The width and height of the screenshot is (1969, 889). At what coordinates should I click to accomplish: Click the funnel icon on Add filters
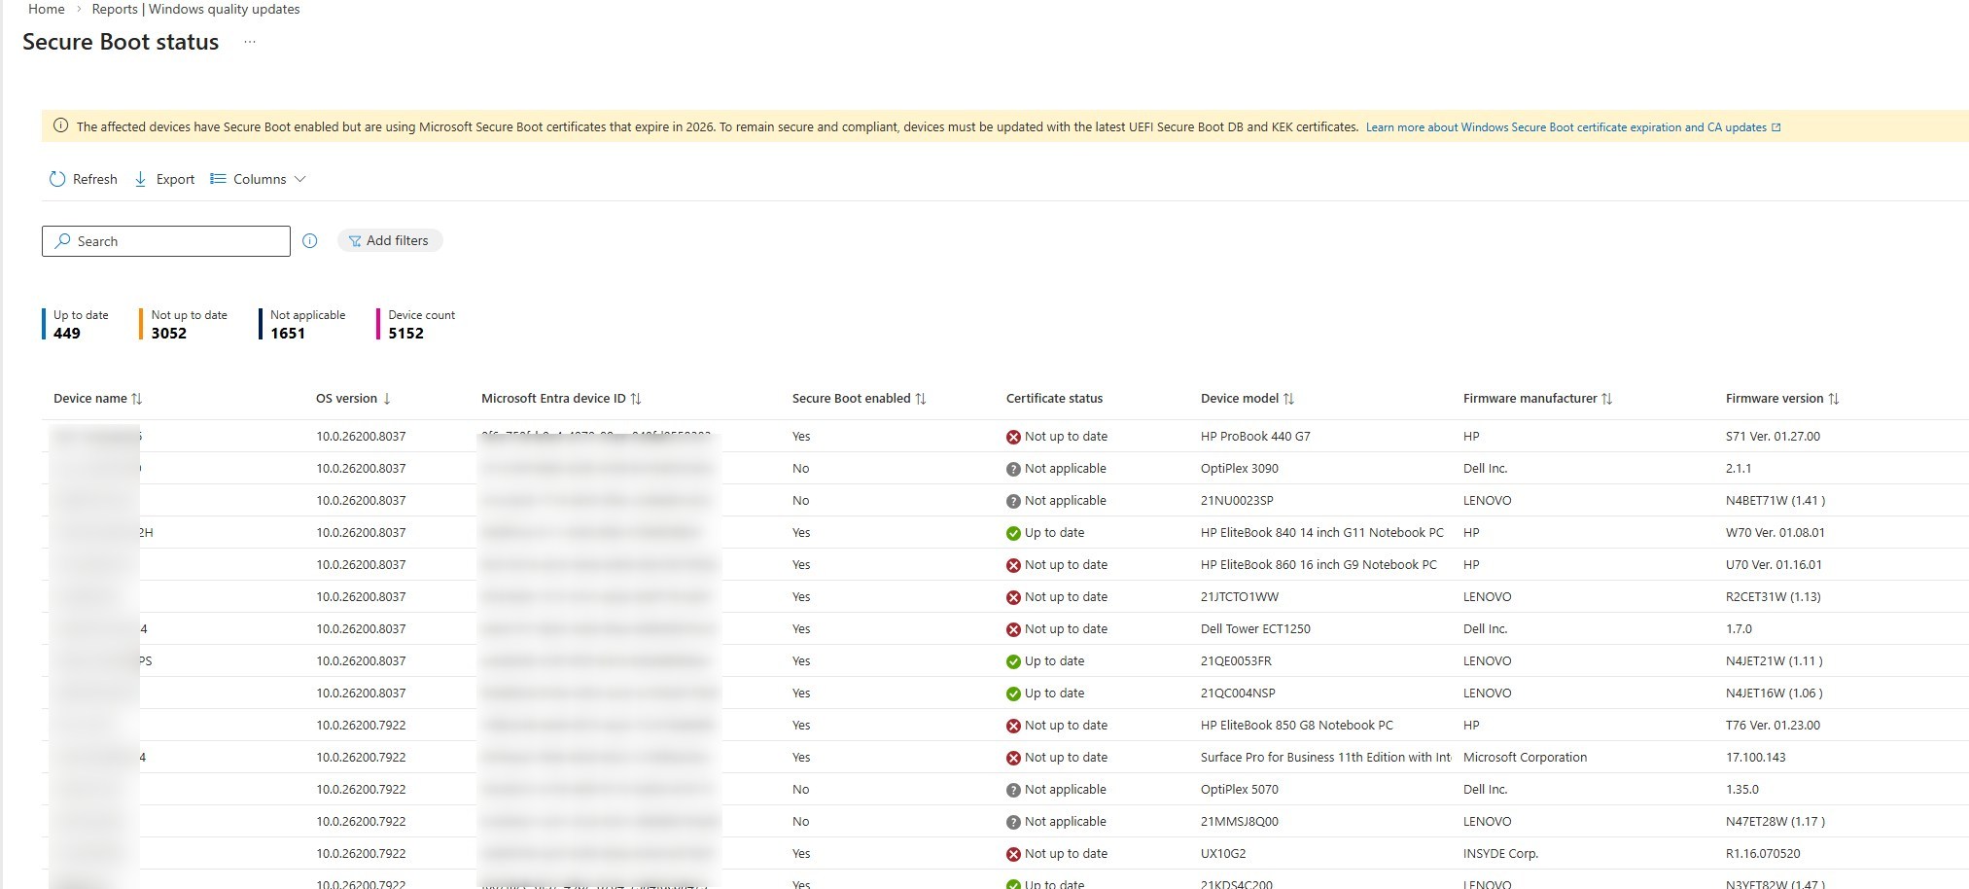358,240
